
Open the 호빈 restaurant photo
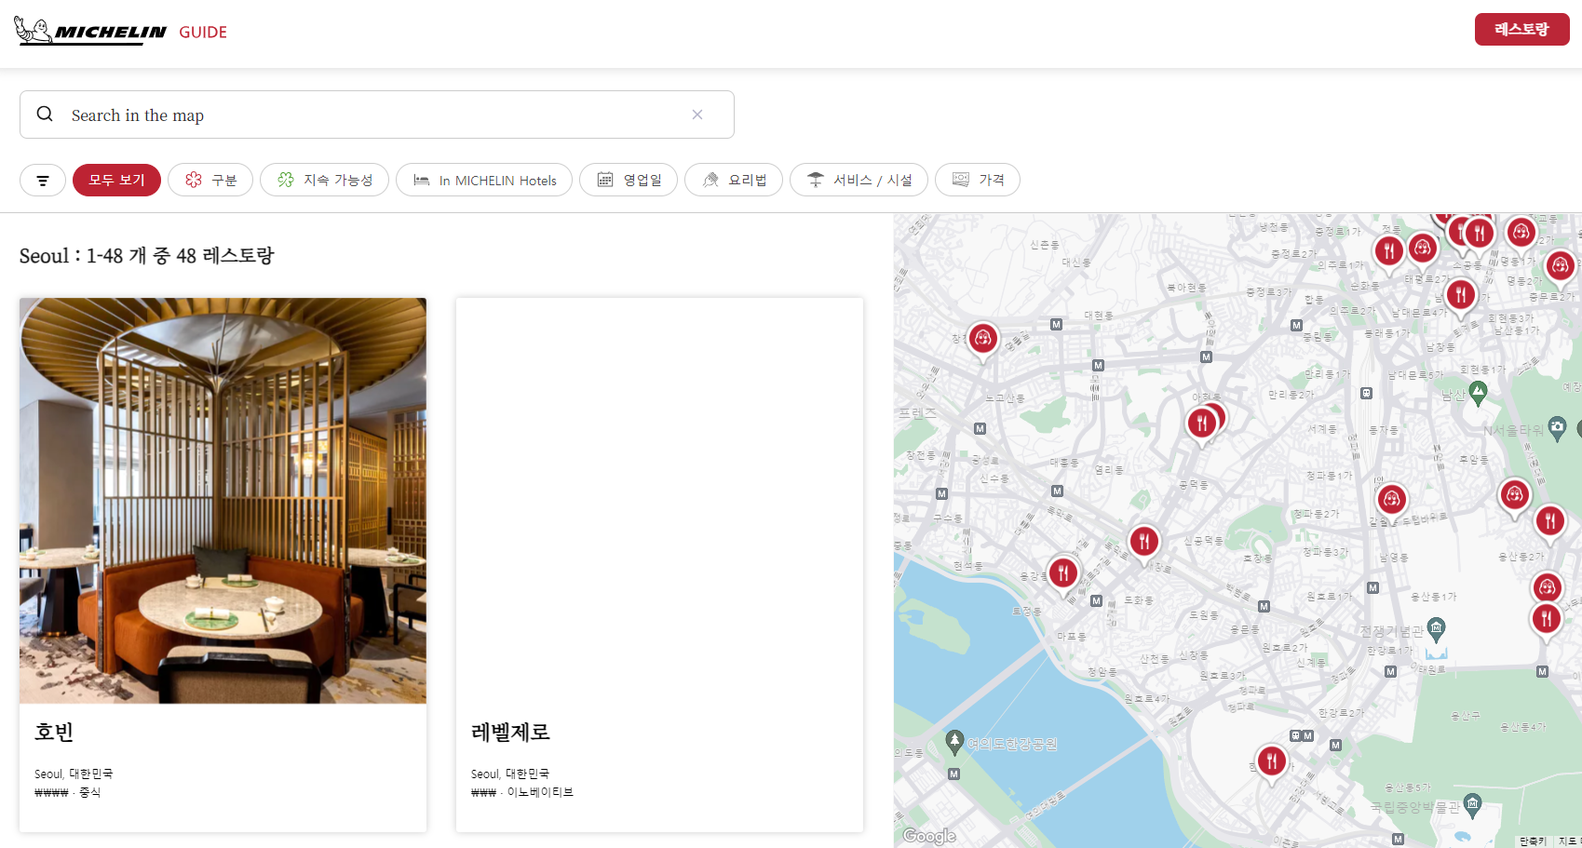[x=223, y=501]
